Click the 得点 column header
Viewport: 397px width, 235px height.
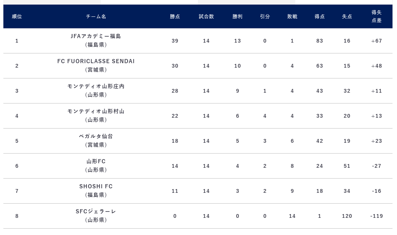[x=320, y=16]
